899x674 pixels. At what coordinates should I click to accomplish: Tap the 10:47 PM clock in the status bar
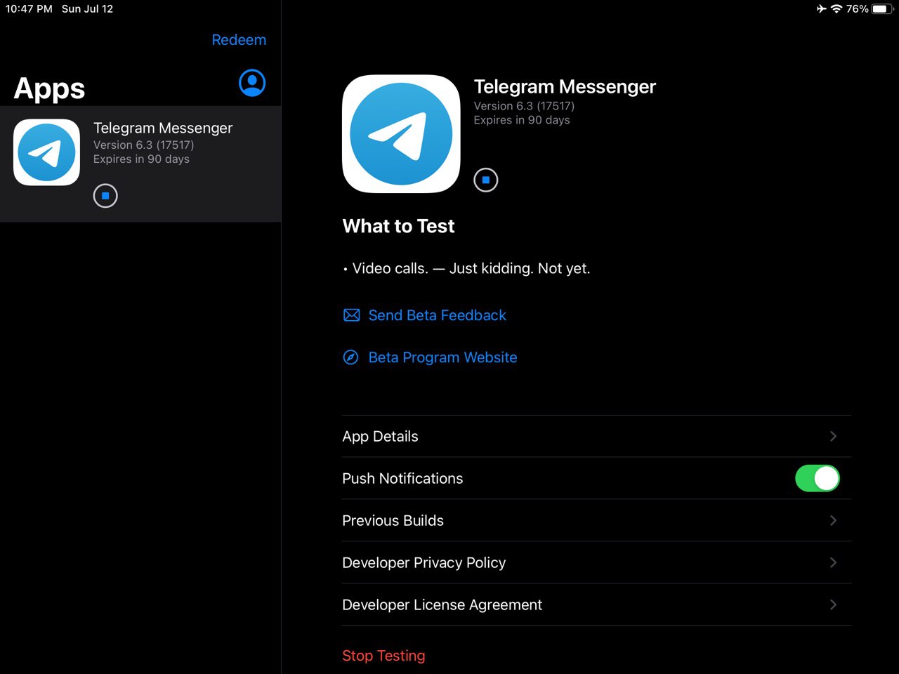point(29,9)
